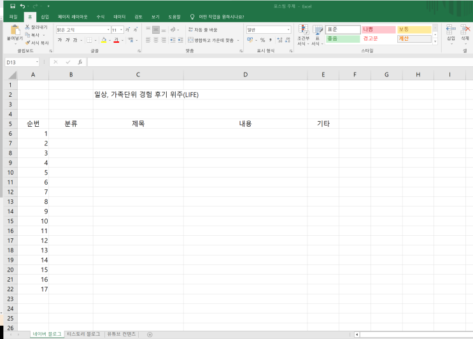Image resolution: width=473 pixels, height=339 pixels.
Task: Click the Save icon in quick access toolbar
Action: pos(13,6)
